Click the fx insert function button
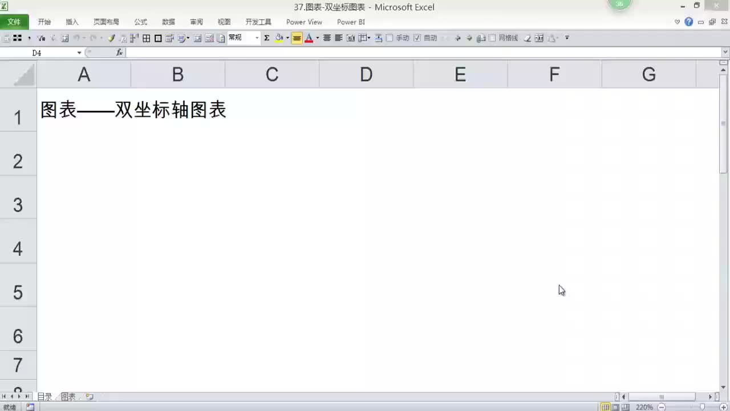This screenshot has height=411, width=730. click(119, 53)
